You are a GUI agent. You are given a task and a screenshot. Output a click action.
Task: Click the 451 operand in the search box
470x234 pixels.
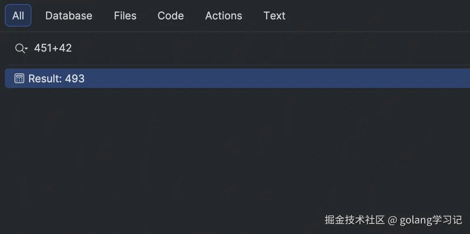click(42, 48)
